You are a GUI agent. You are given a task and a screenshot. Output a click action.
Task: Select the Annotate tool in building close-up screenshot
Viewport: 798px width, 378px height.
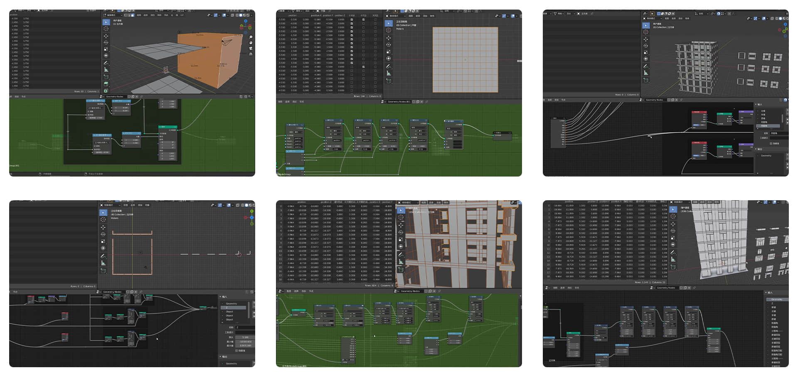click(x=401, y=255)
